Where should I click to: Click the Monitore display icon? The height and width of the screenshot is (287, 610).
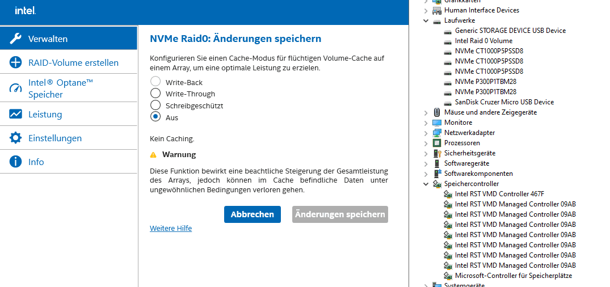click(x=437, y=123)
